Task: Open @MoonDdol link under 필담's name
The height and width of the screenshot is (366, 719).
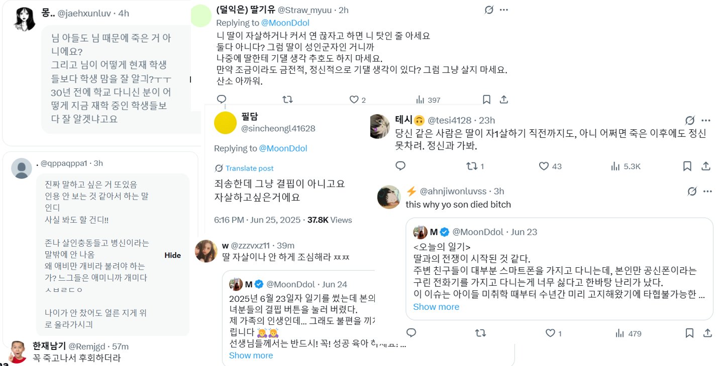Action: [283, 148]
